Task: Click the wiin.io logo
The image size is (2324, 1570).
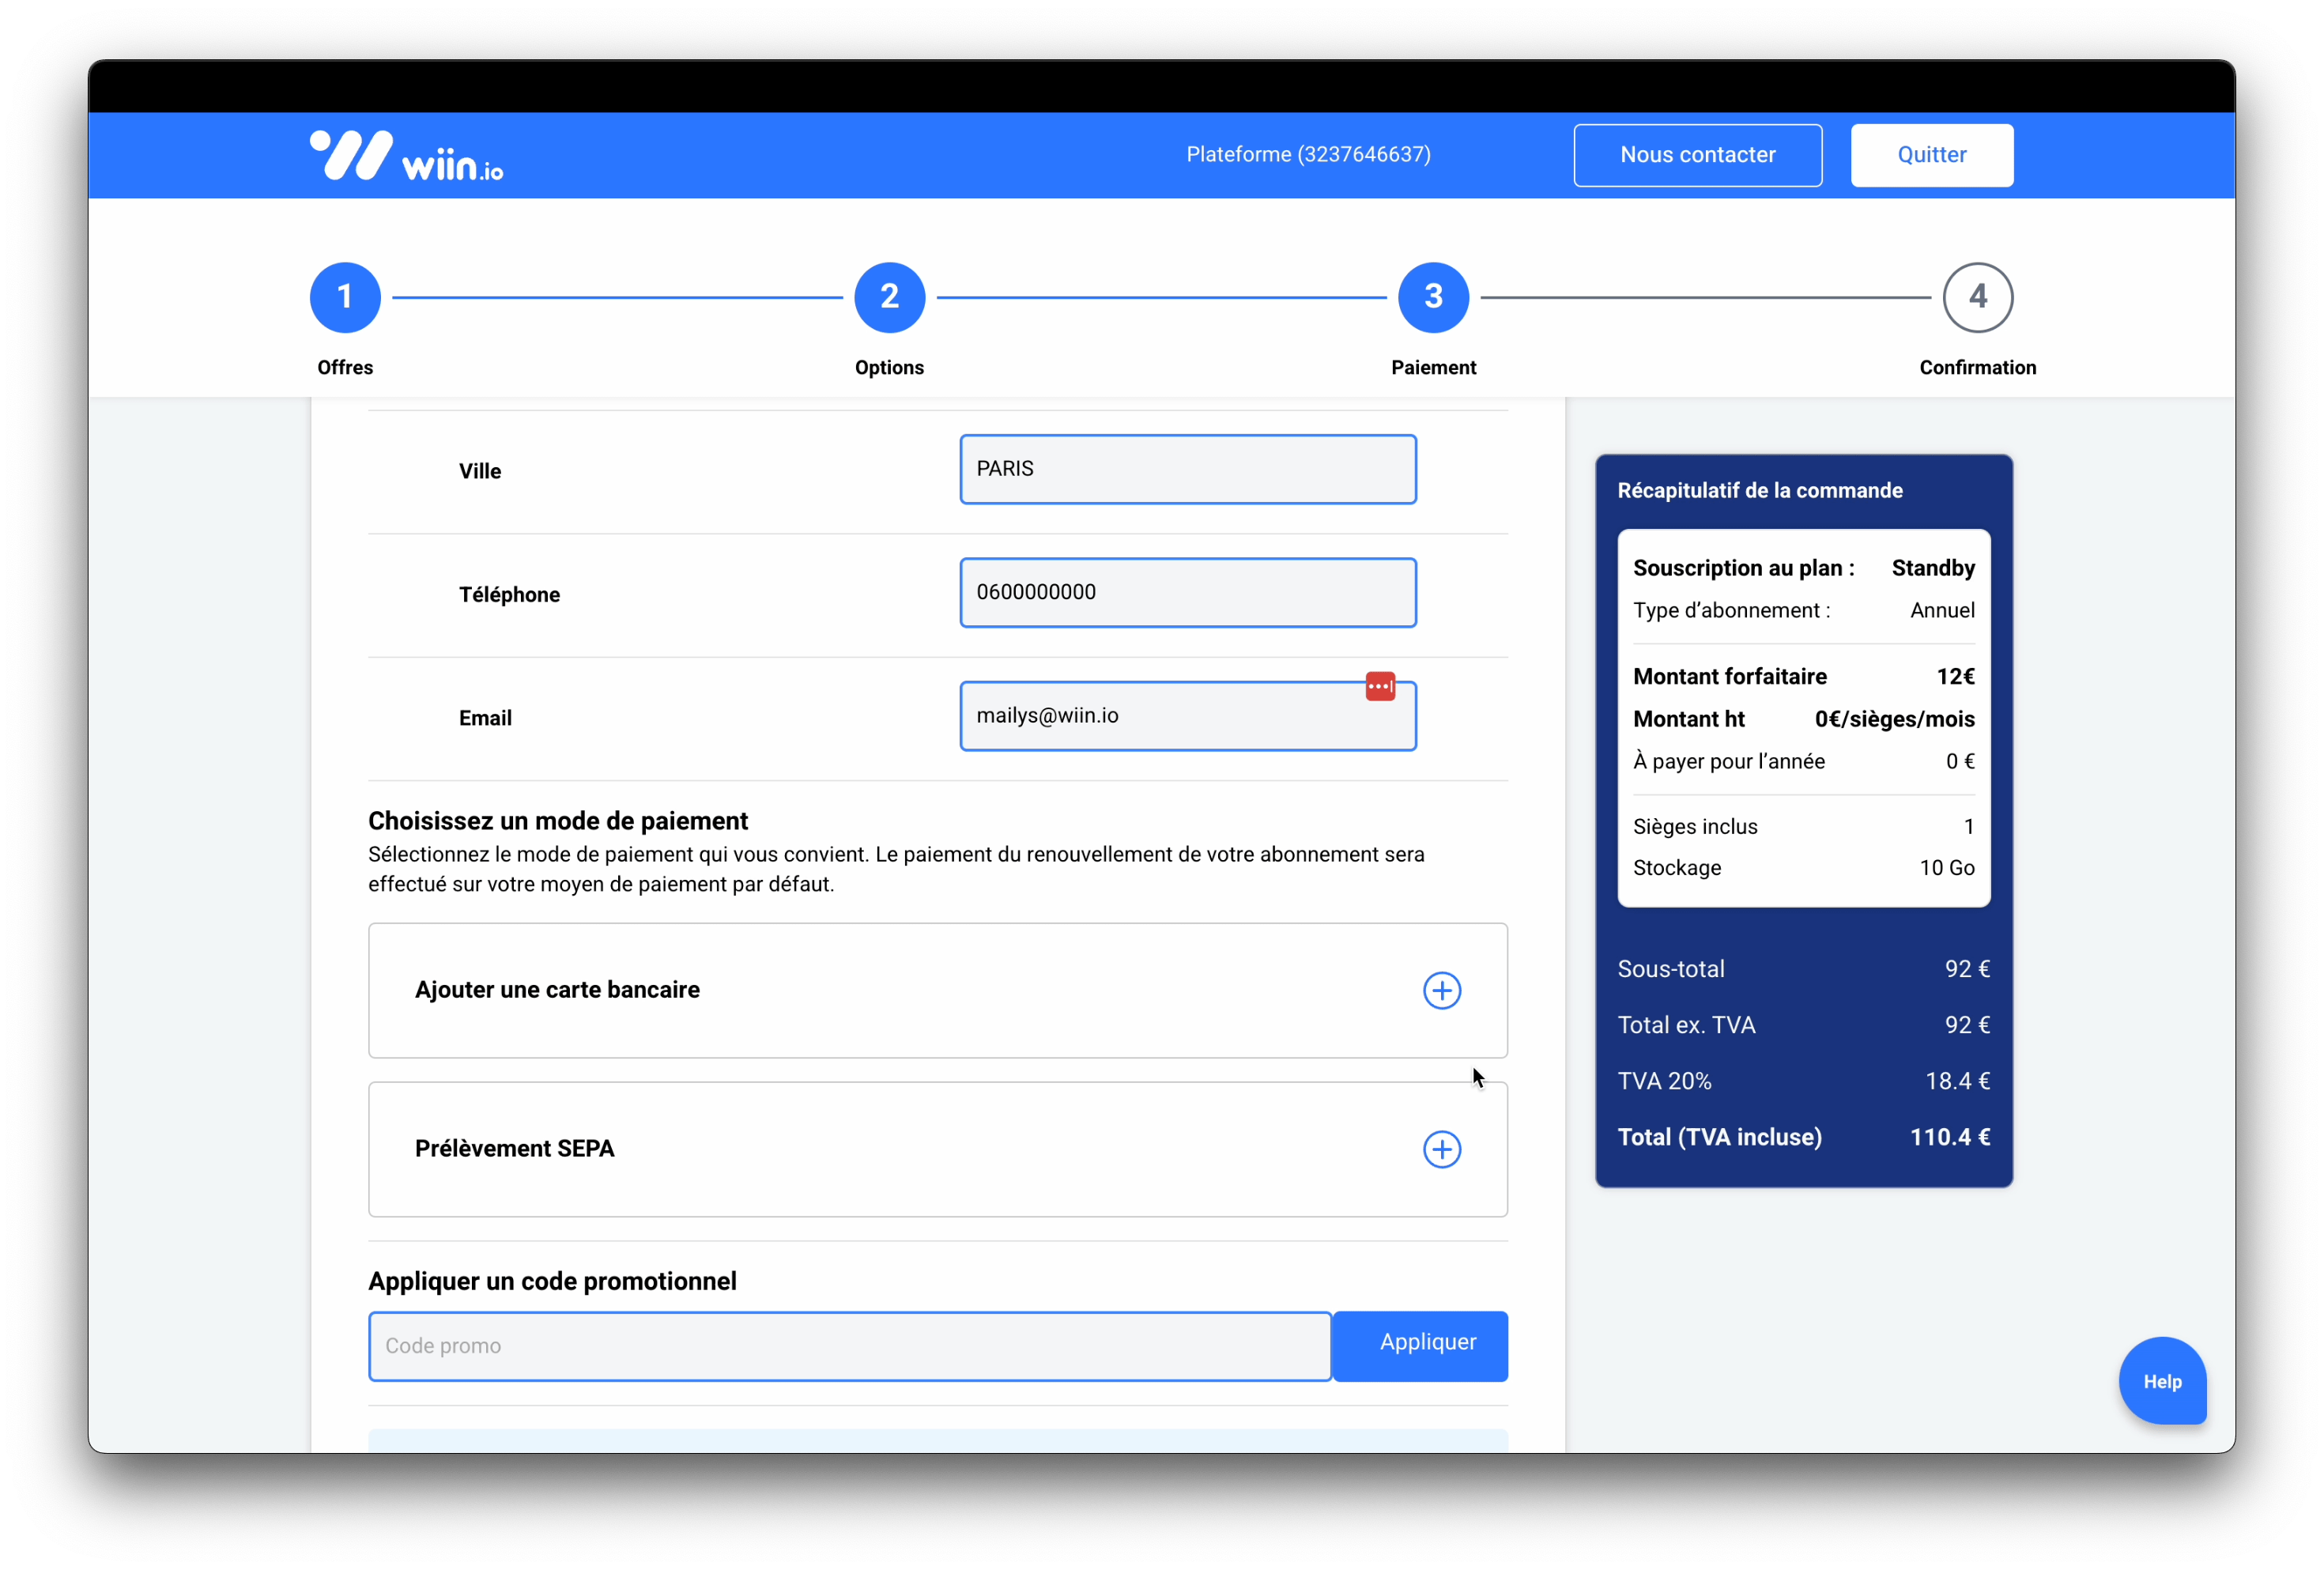Action: pos(406,156)
